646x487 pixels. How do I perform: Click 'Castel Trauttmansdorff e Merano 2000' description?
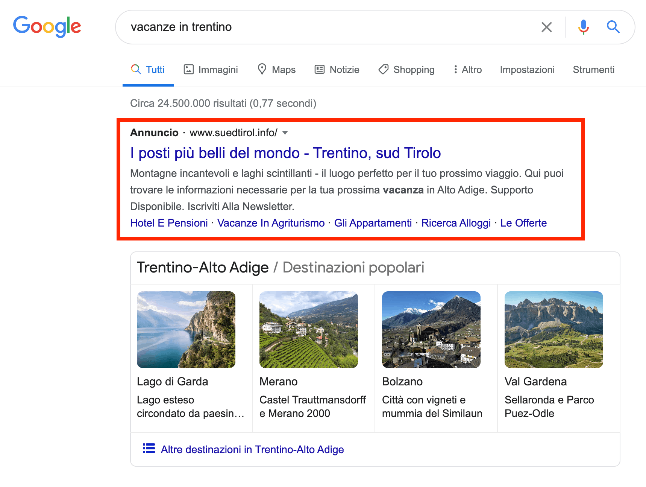point(312,406)
